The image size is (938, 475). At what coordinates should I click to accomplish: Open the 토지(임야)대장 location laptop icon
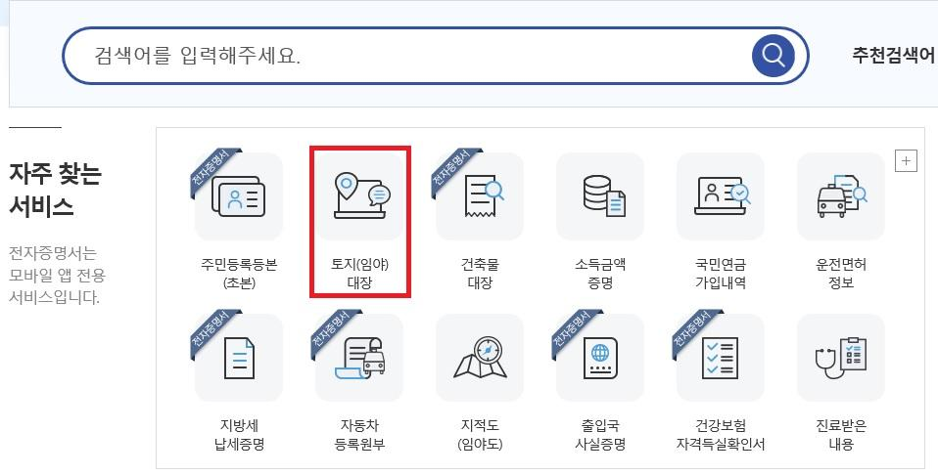[x=359, y=196]
